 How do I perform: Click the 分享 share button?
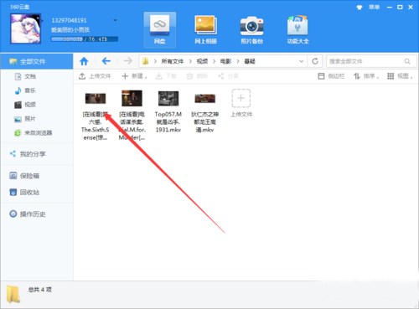point(228,76)
